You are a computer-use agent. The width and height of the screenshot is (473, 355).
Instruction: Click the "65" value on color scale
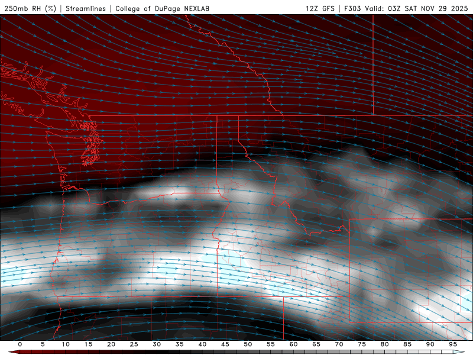316,344
